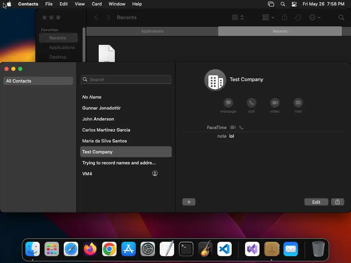Click the Finder sidebar scrollbar

pos(84,44)
